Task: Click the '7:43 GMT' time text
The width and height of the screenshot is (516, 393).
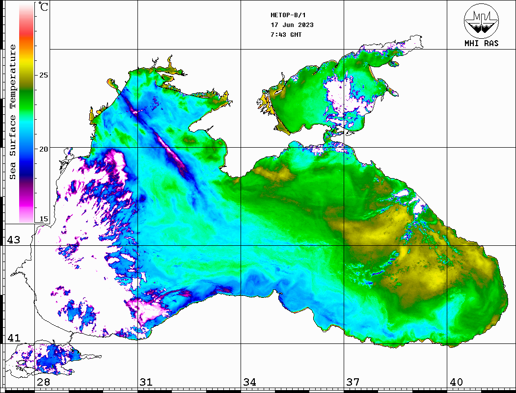Action: click(286, 35)
